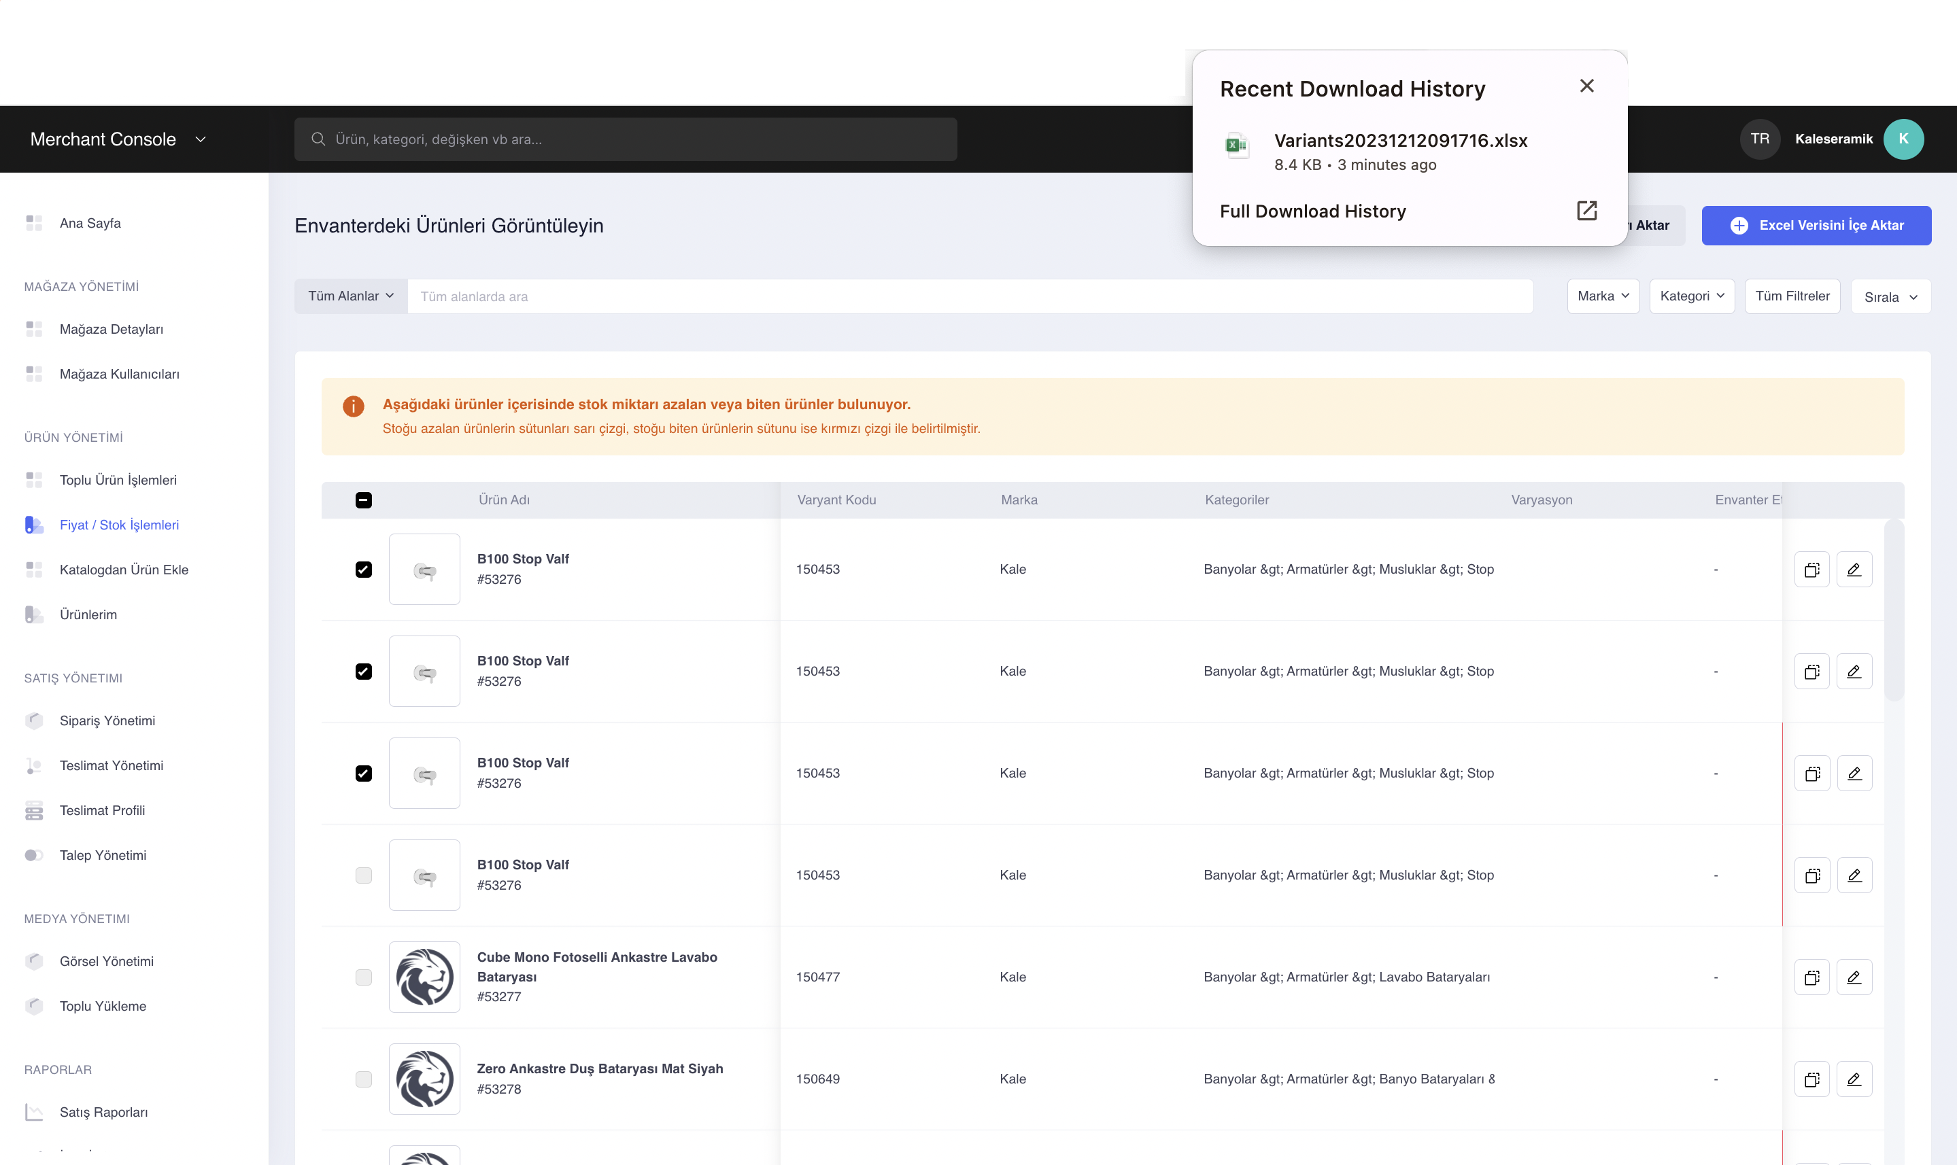This screenshot has width=1957, height=1165.
Task: Switch language with the TR selector
Action: 1760,139
